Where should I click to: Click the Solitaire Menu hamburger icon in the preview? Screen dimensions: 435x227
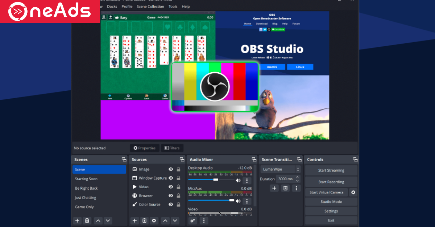coord(103,17)
